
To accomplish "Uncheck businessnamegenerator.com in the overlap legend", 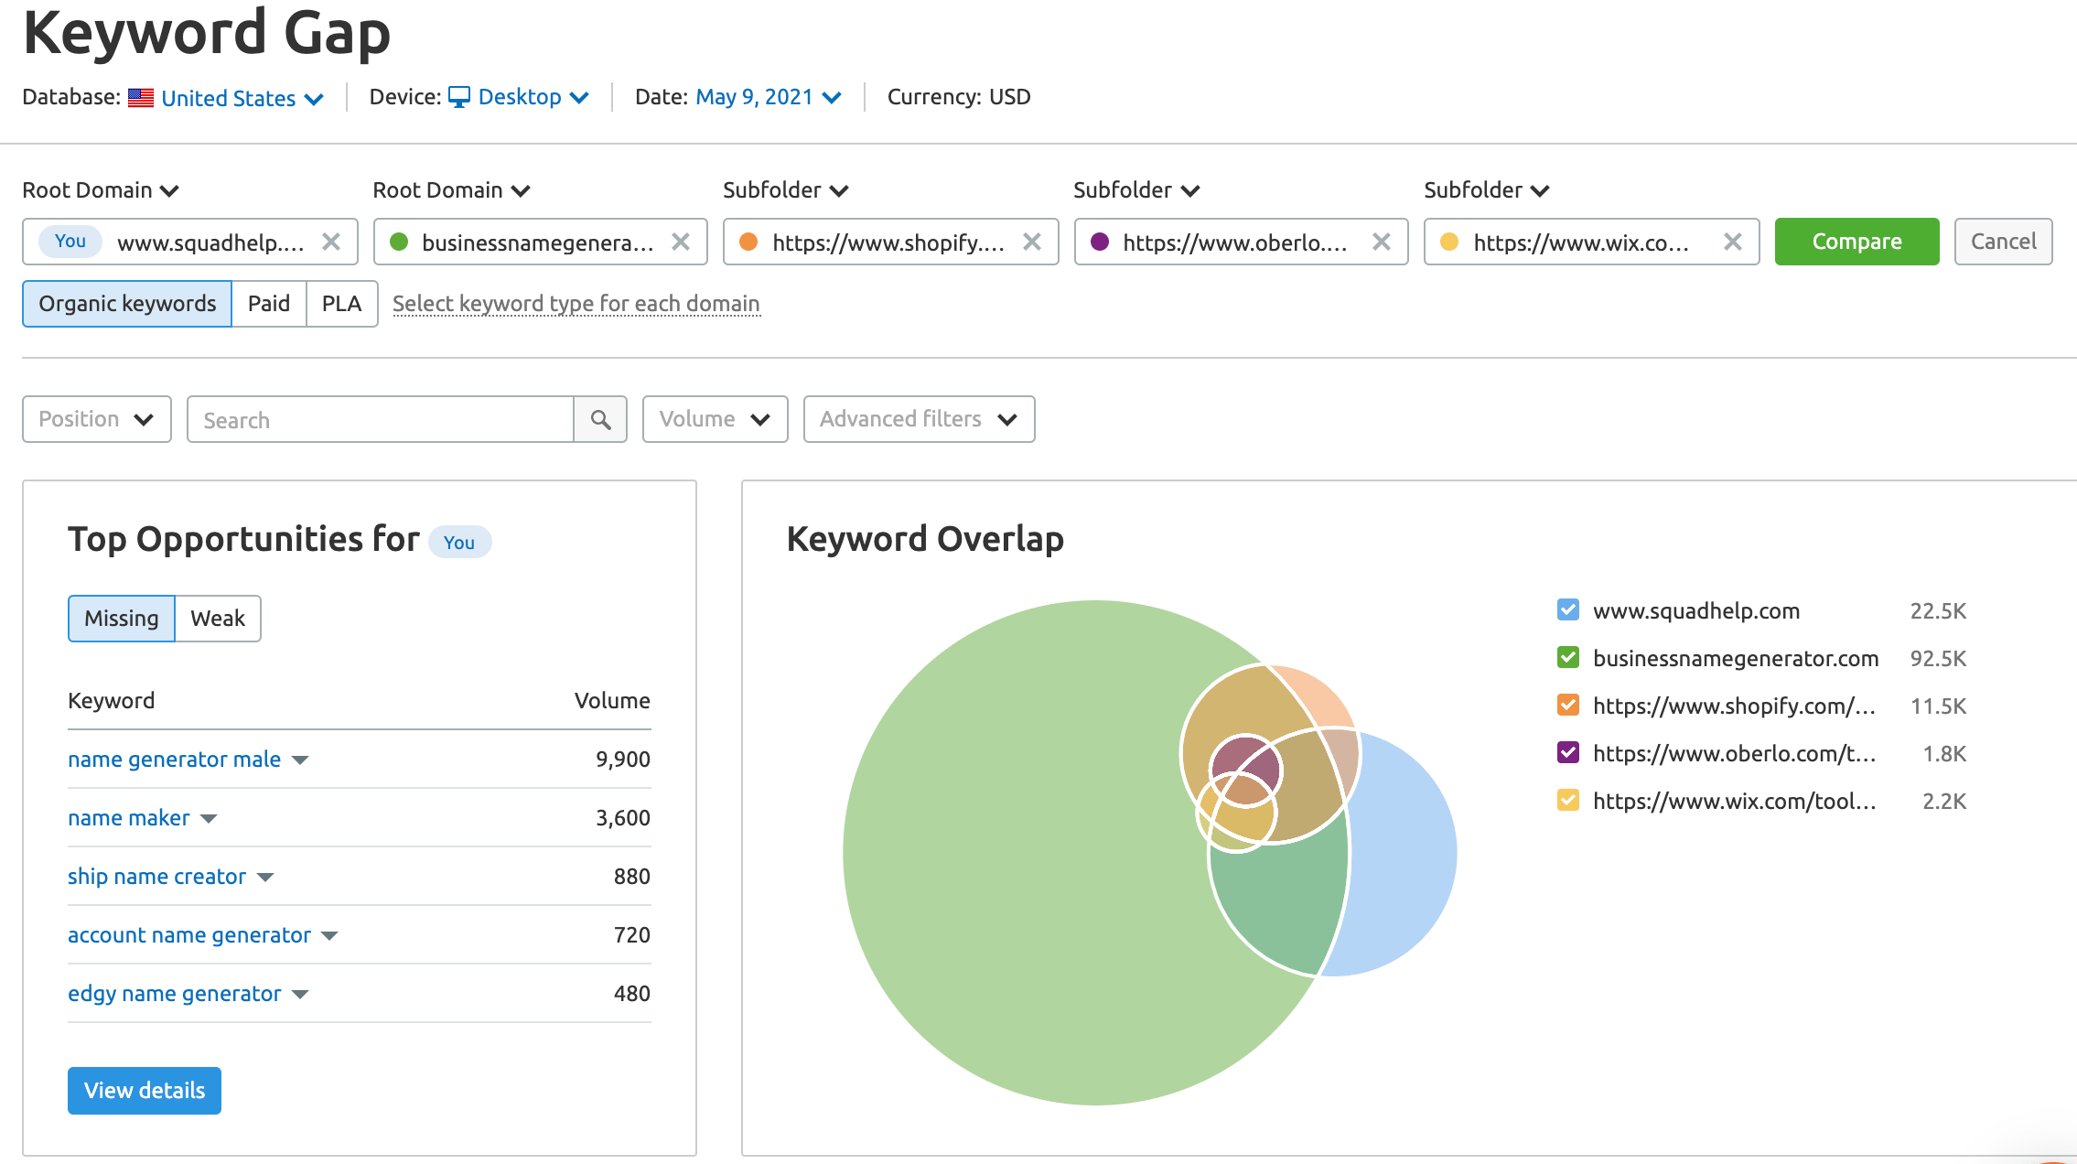I will (1568, 657).
